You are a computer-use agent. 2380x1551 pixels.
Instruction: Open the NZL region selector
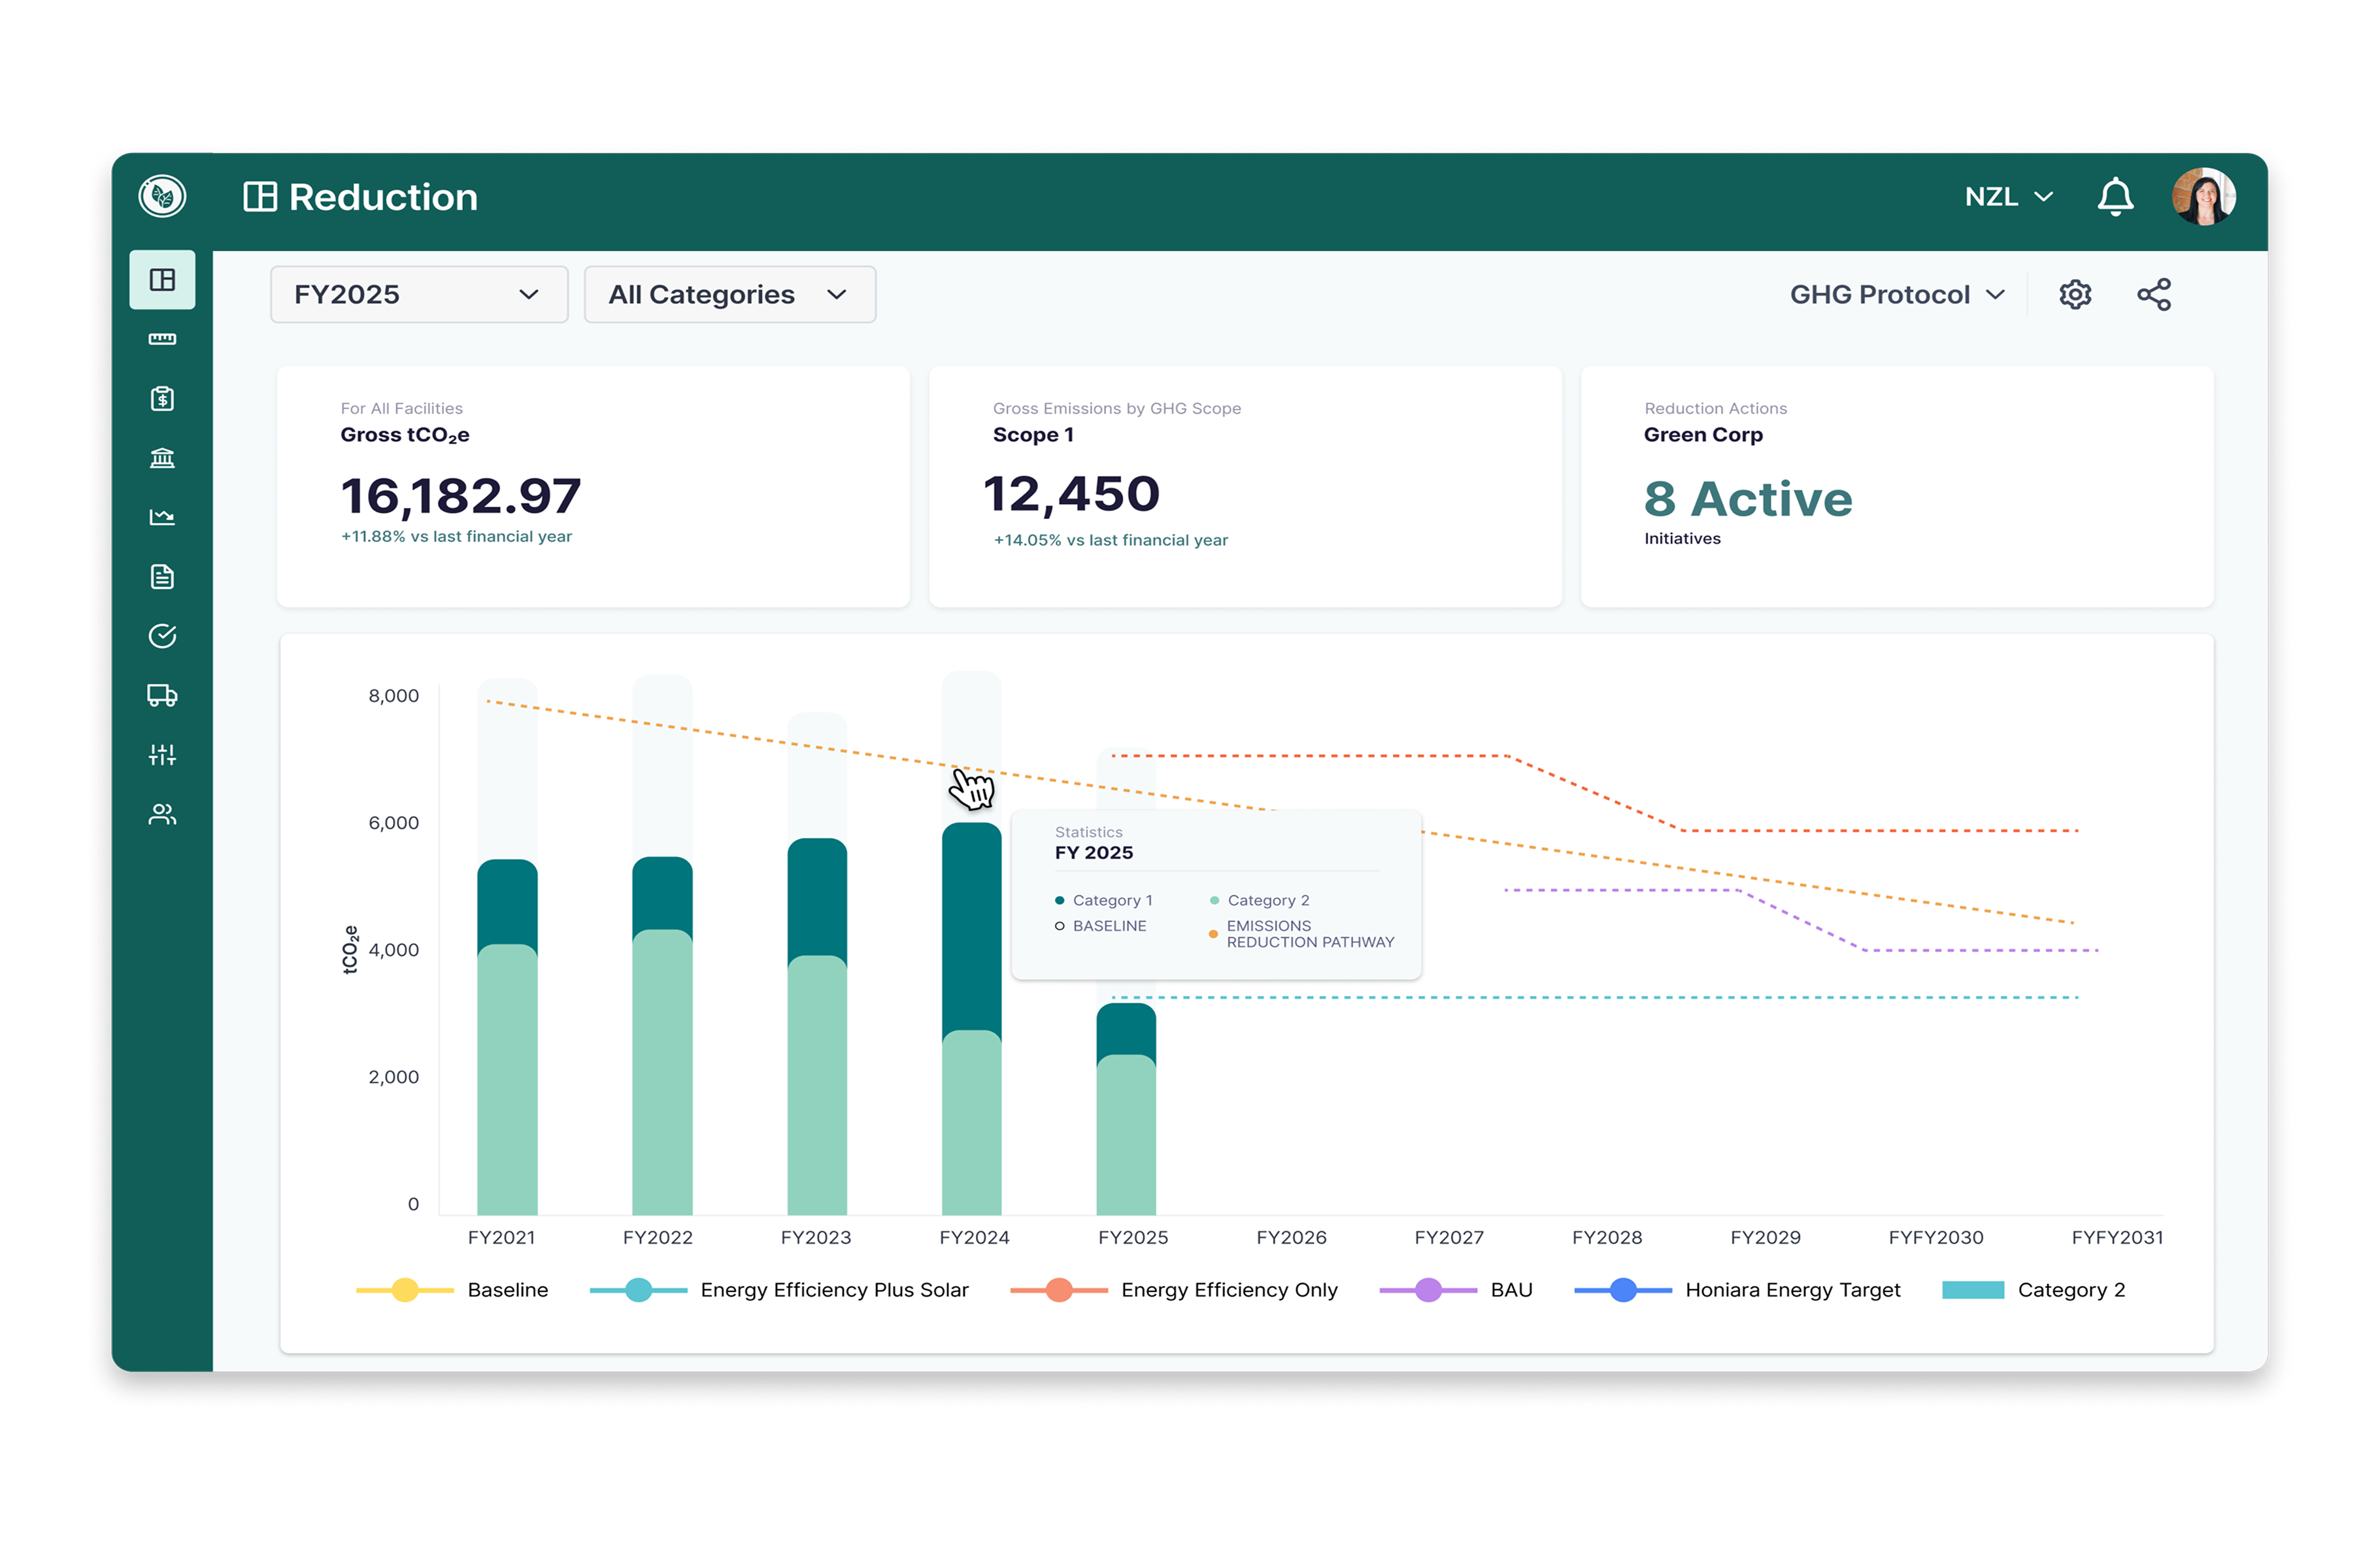pyautogui.click(x=2008, y=197)
